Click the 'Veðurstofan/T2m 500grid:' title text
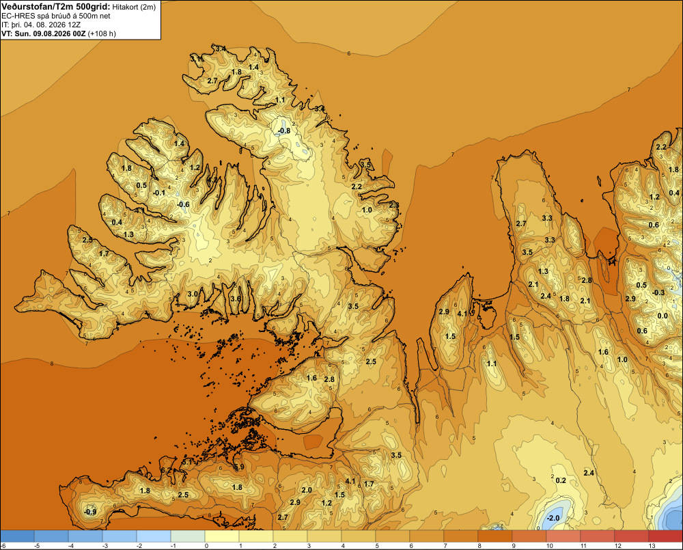The width and height of the screenshot is (683, 550). pyautogui.click(x=56, y=7)
